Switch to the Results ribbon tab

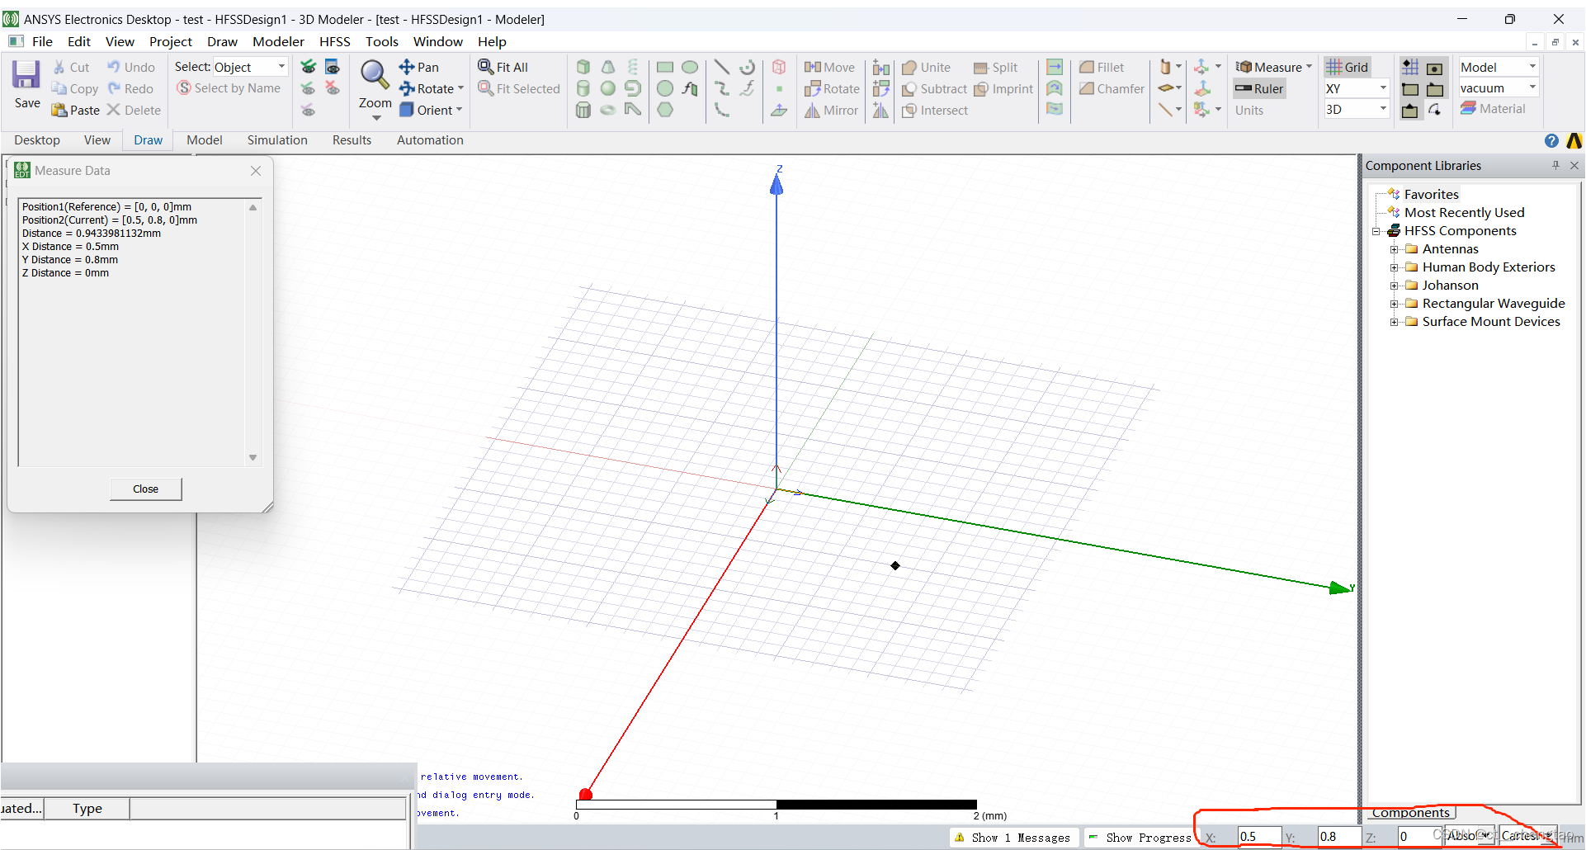click(x=352, y=140)
